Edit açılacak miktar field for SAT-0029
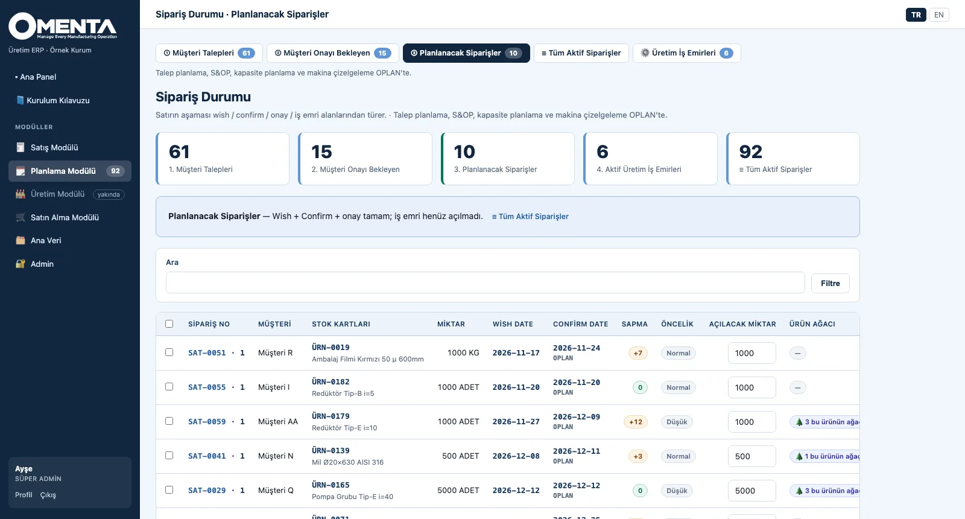The height and width of the screenshot is (519, 965). click(x=751, y=491)
